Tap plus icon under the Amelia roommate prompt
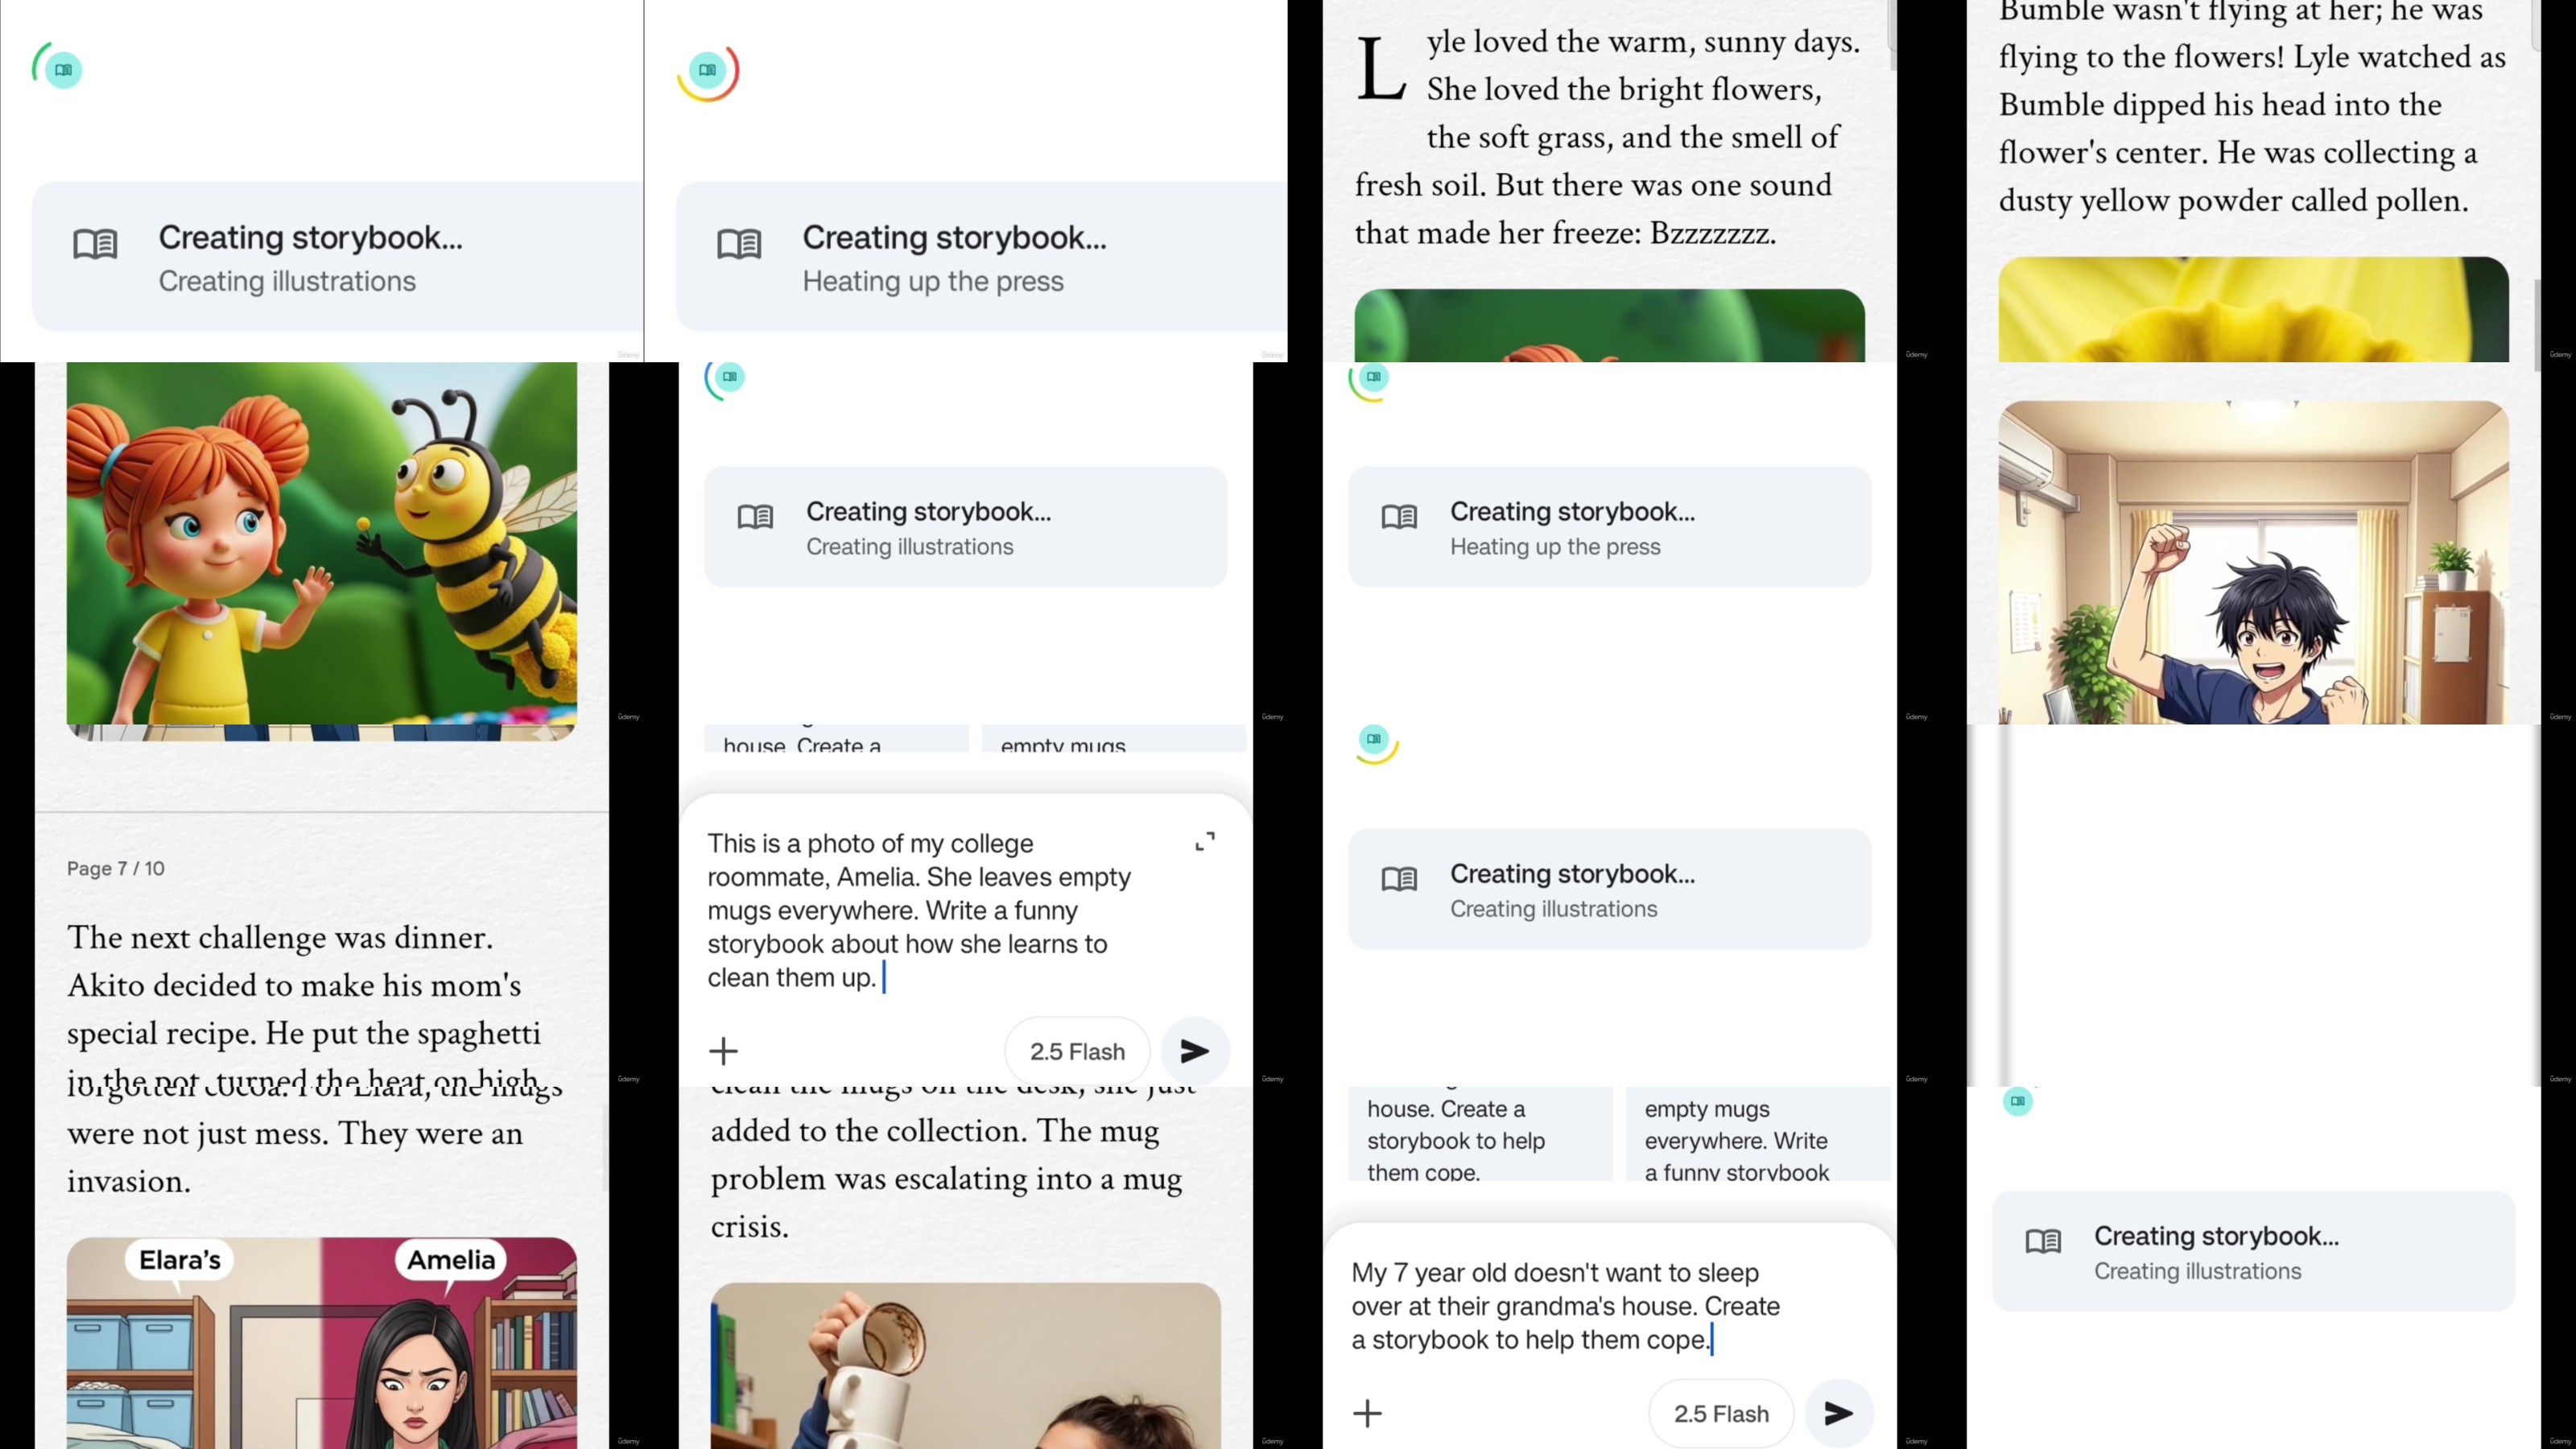This screenshot has width=2576, height=1449. click(x=723, y=1051)
